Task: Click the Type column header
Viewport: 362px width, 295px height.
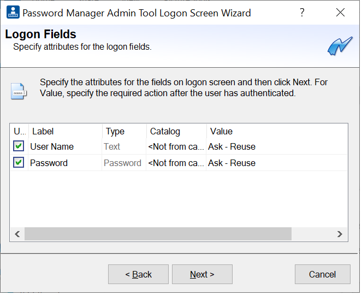Action: pos(123,131)
